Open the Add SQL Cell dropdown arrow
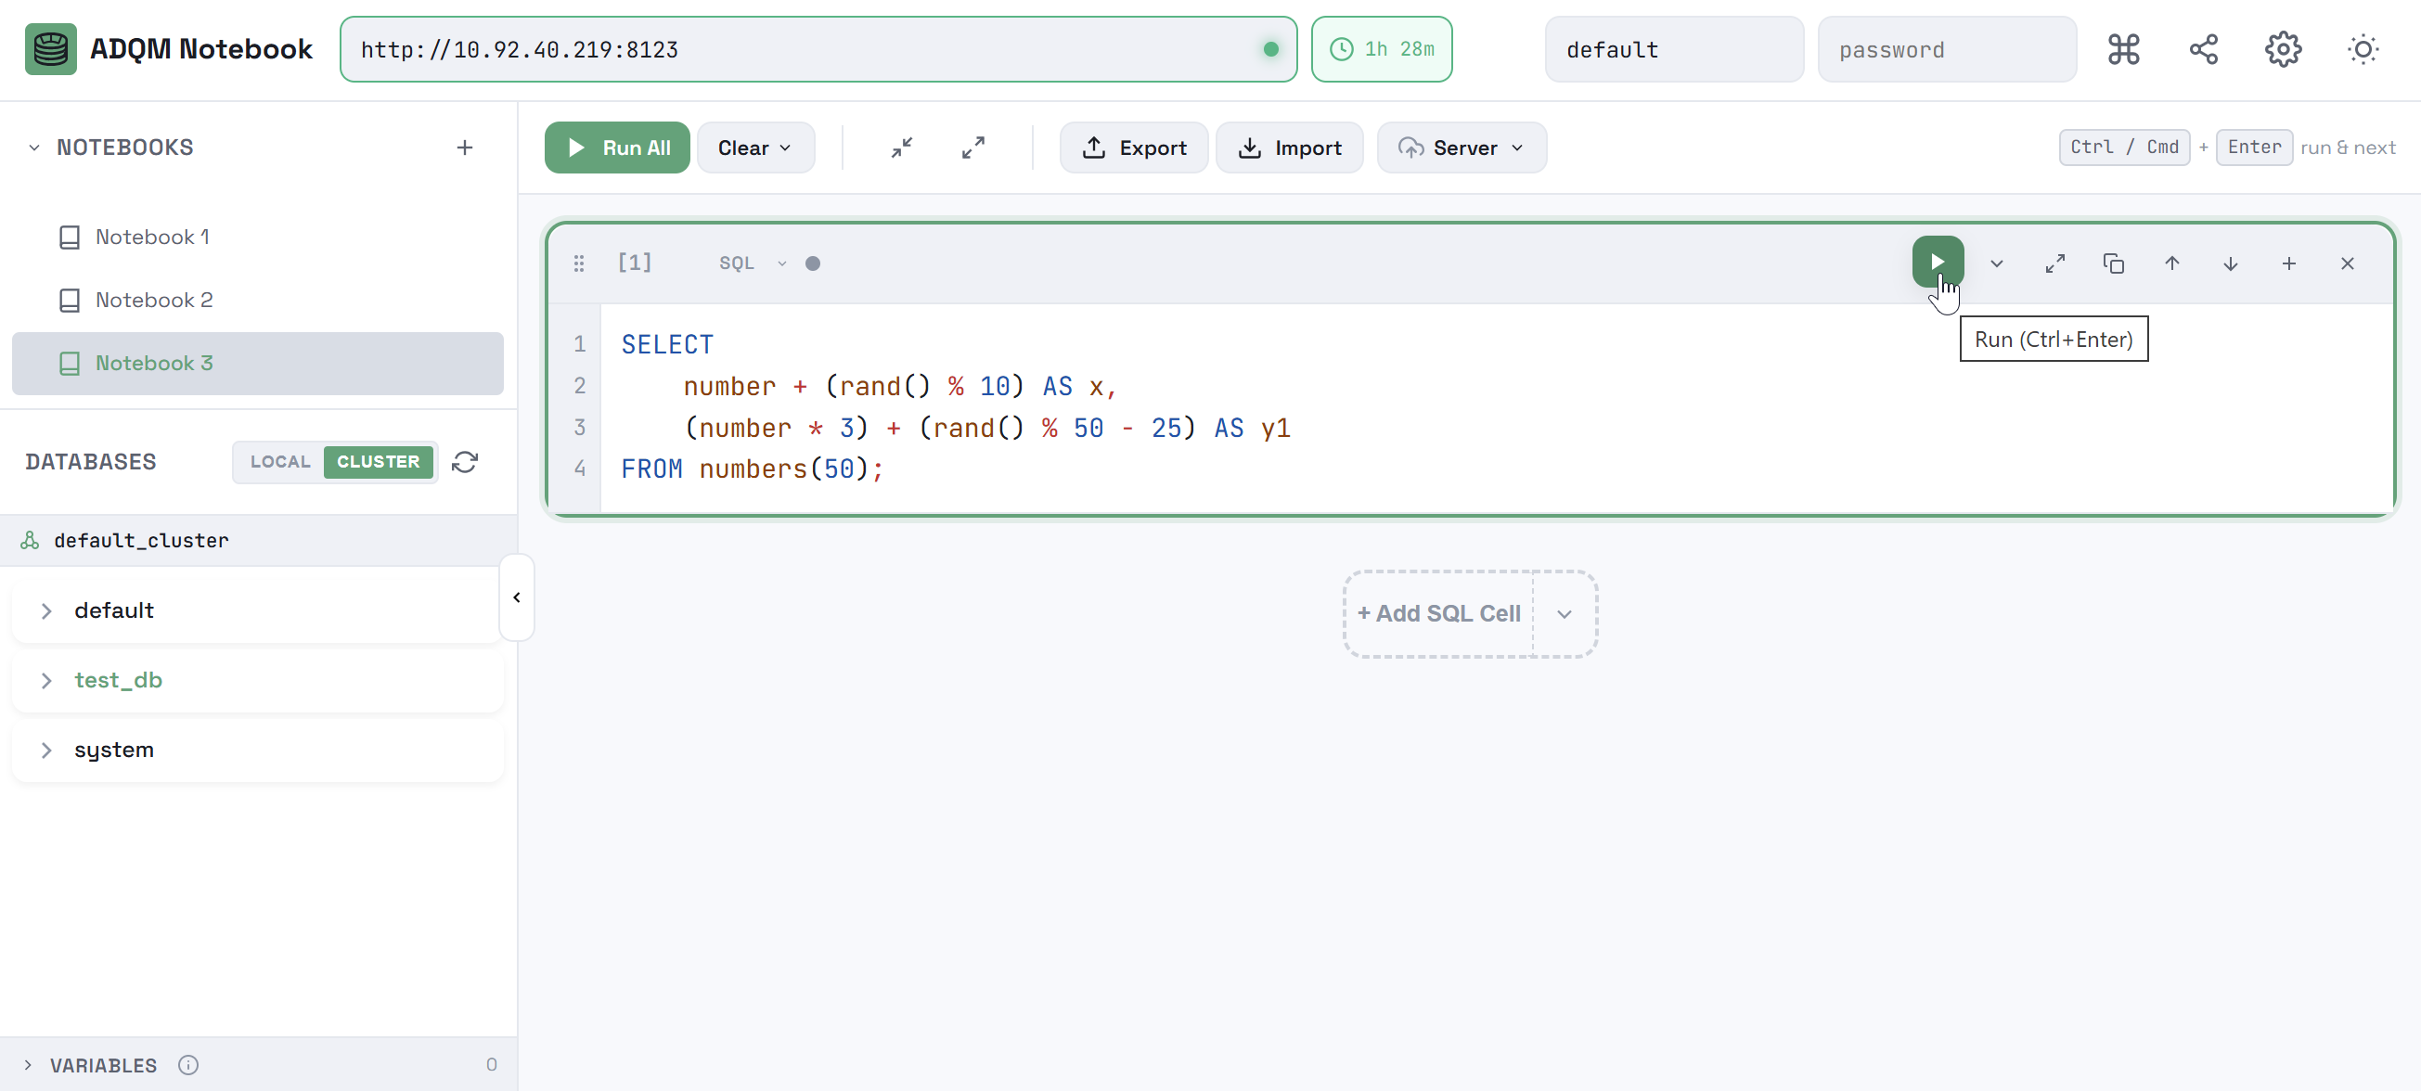 (x=1563, y=612)
